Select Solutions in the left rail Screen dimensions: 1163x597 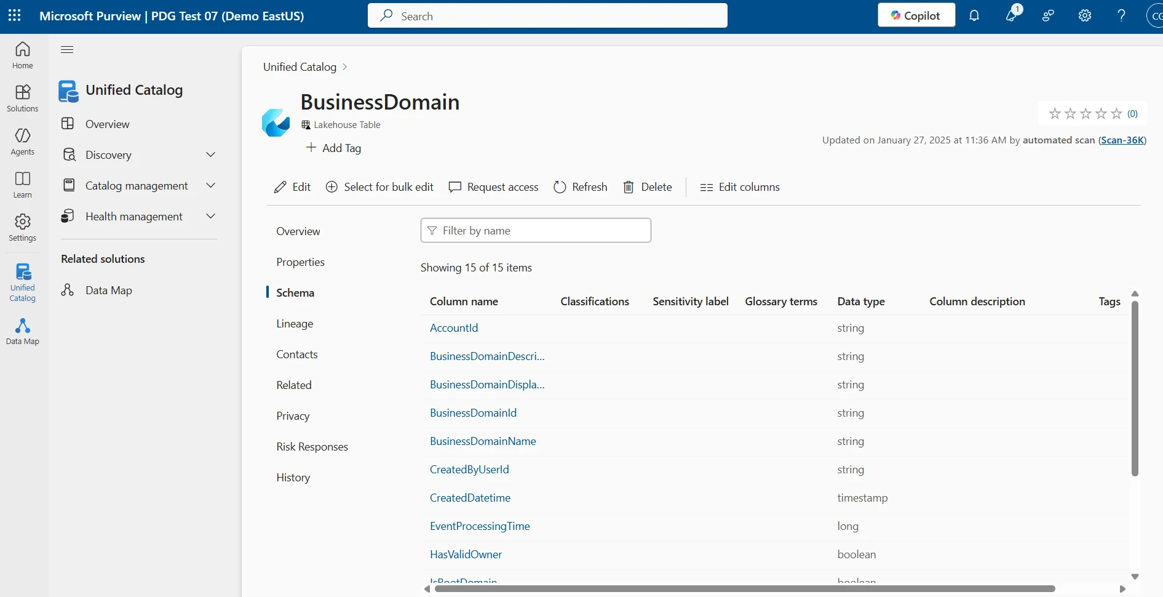[22, 98]
